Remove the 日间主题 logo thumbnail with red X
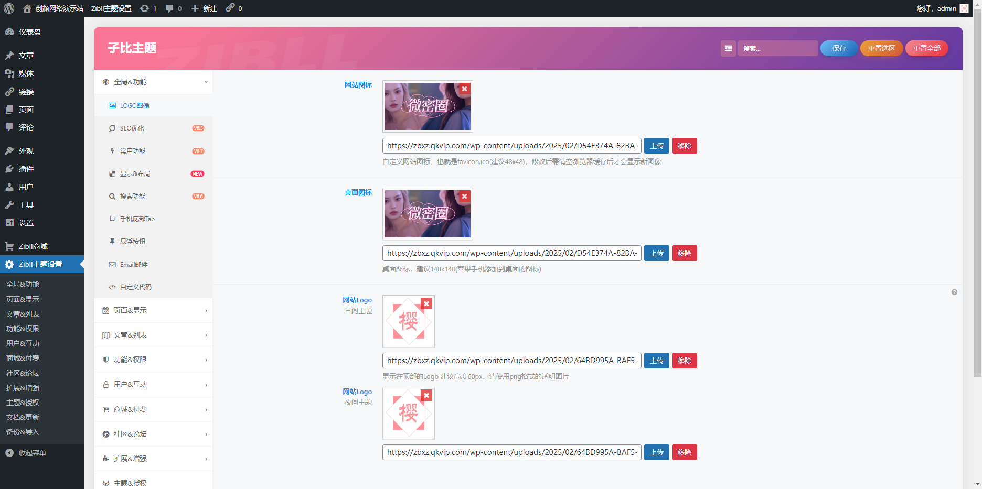 click(426, 304)
